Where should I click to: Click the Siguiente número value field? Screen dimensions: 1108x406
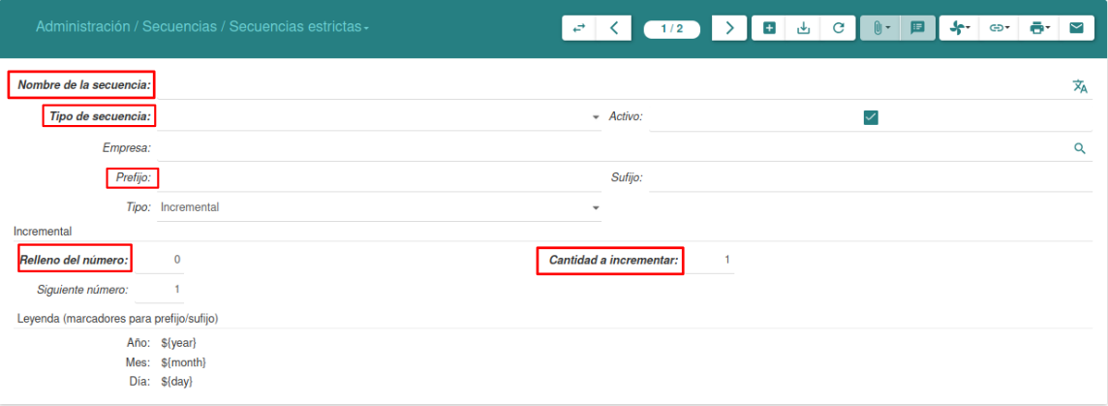coord(160,290)
